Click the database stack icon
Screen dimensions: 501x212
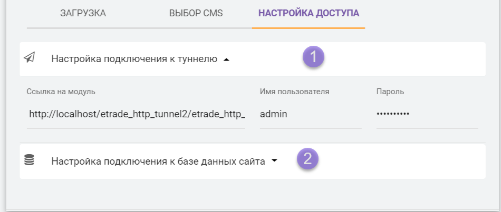(x=30, y=160)
